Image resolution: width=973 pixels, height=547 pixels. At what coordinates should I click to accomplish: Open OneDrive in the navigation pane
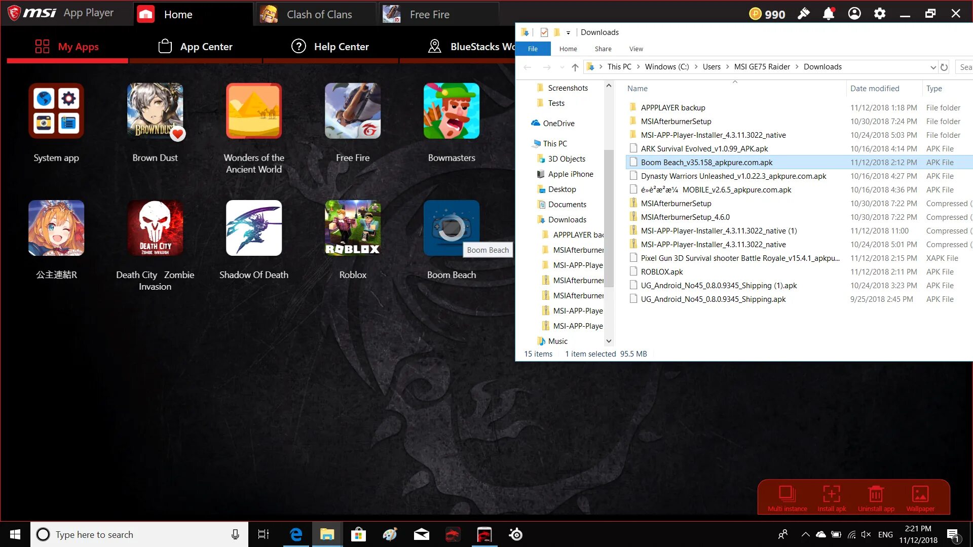558,124
